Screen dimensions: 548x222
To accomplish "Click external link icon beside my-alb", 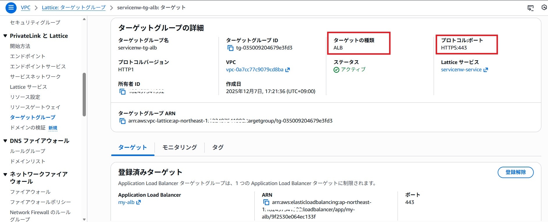I will click(x=139, y=202).
